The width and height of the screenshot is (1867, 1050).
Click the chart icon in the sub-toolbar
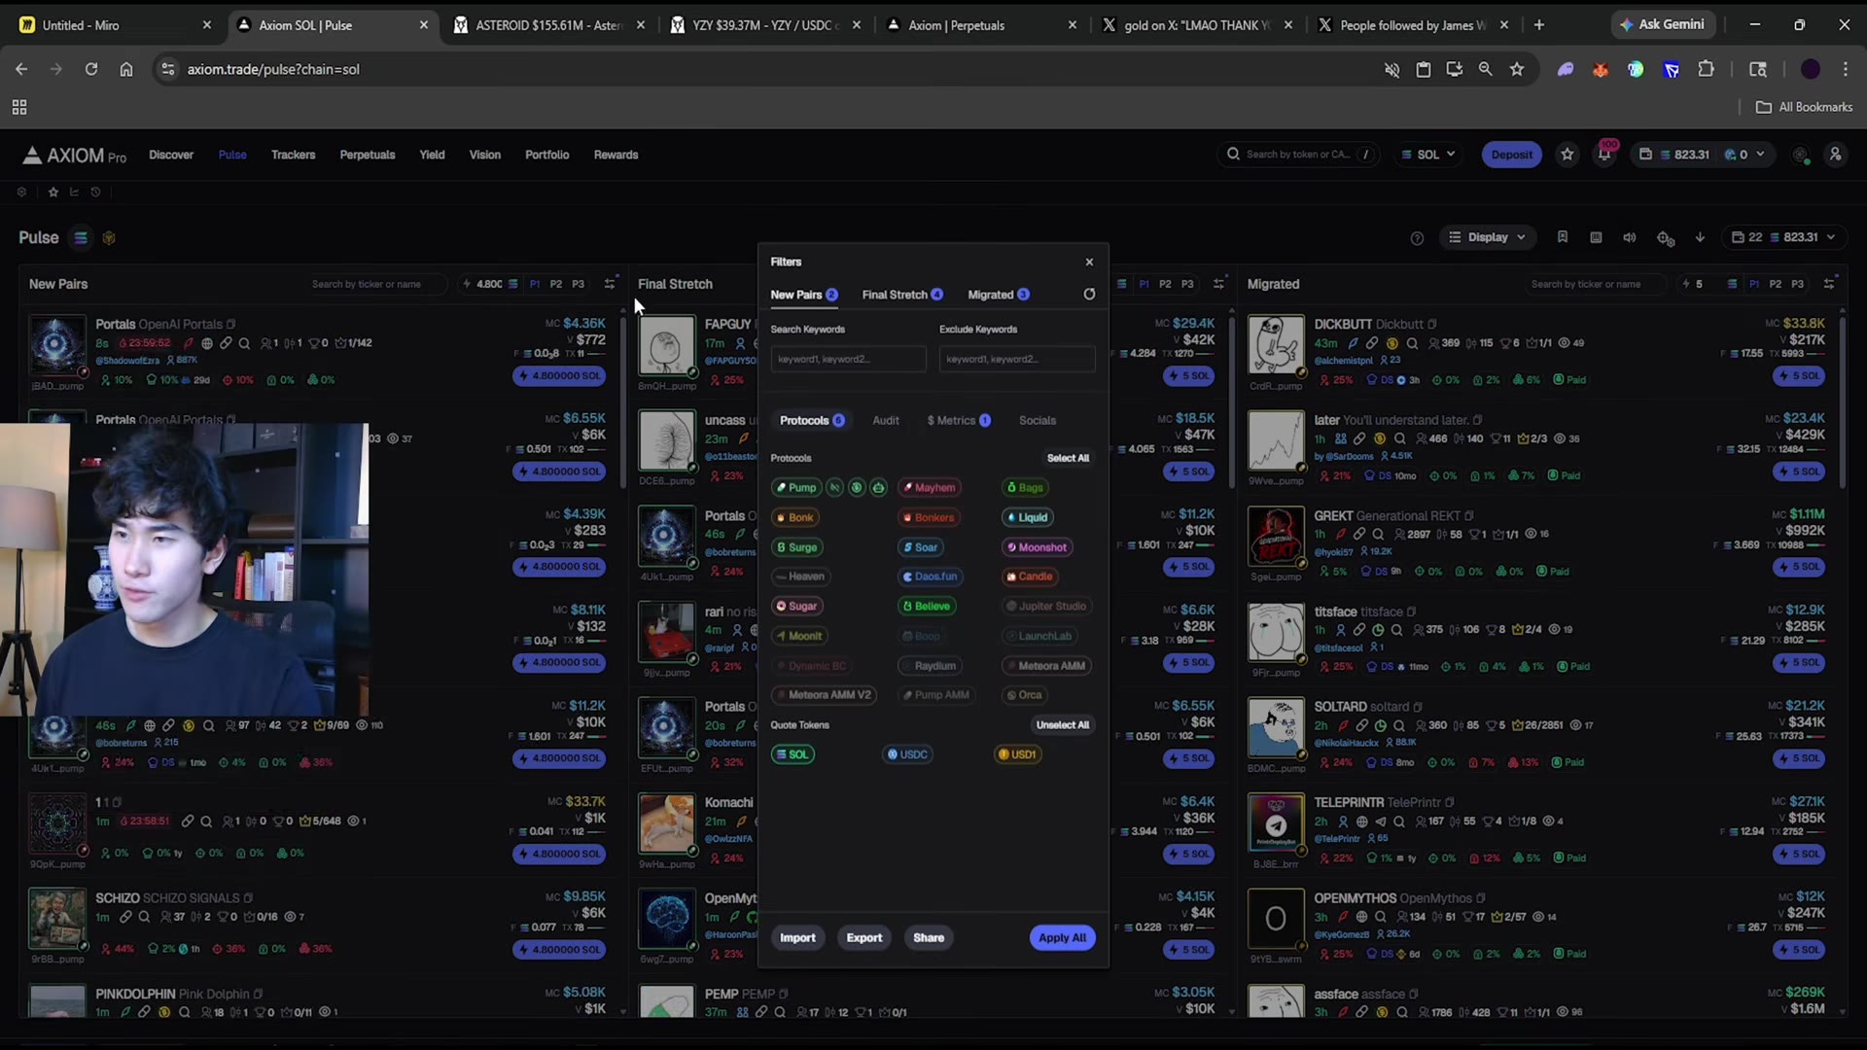click(74, 192)
